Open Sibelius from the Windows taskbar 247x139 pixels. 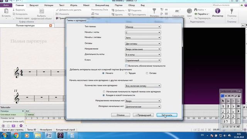pos(60,136)
